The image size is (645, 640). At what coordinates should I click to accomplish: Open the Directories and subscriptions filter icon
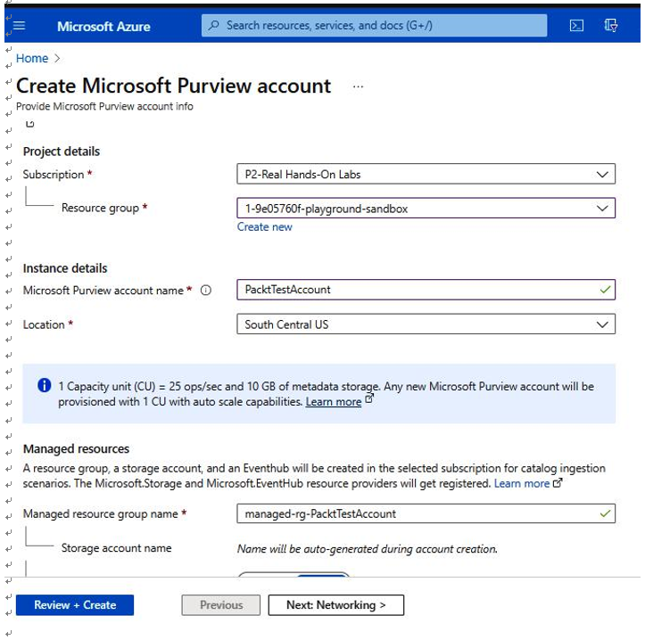610,26
